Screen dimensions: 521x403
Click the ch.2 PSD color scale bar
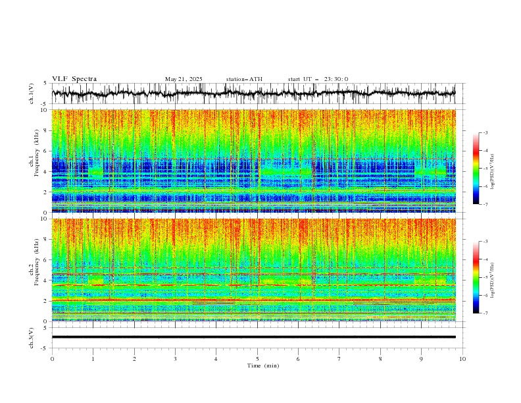click(476, 277)
